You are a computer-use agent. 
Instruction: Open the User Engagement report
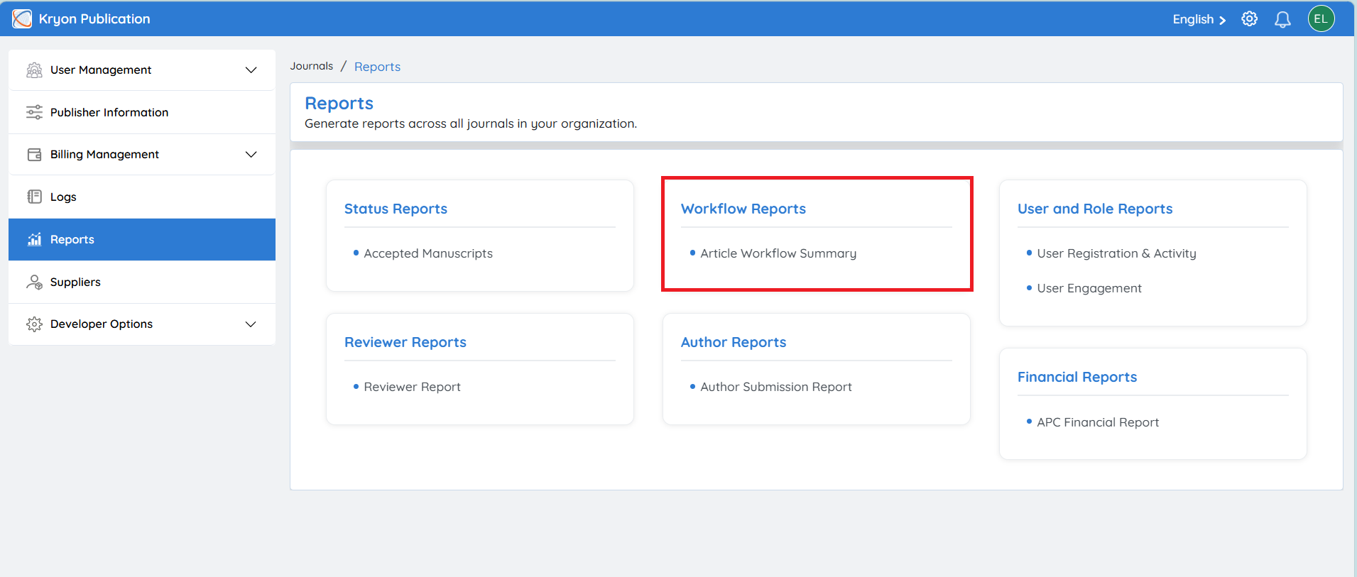pyautogui.click(x=1089, y=288)
